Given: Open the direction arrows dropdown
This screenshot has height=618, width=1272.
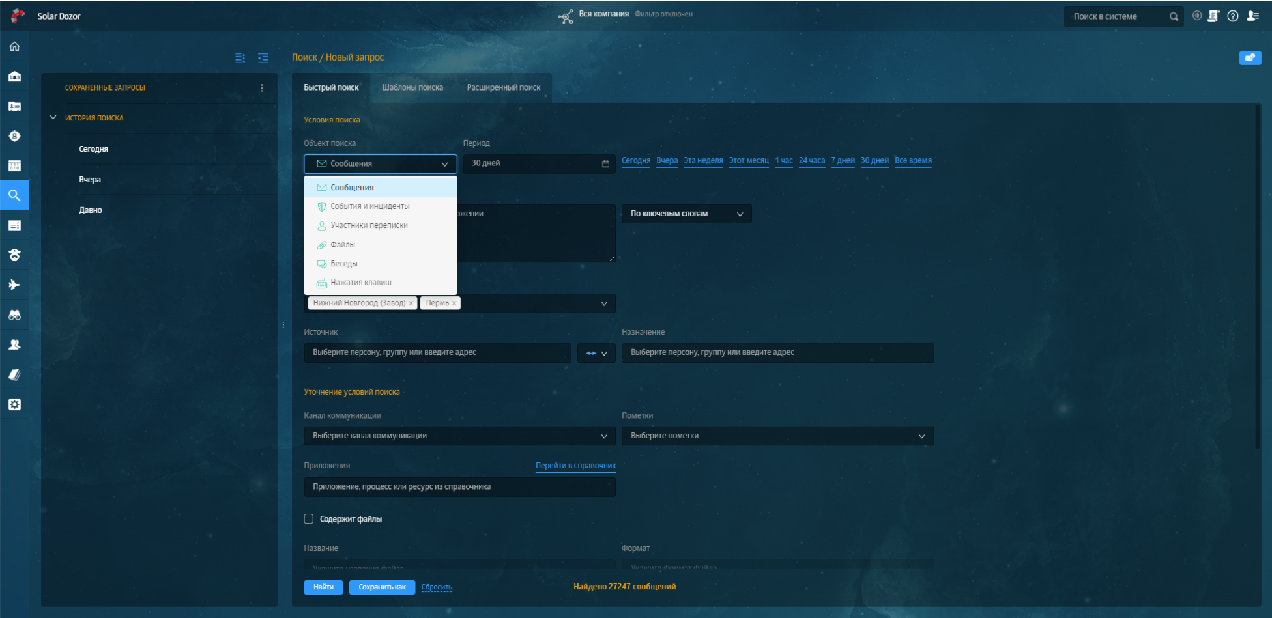Looking at the screenshot, I should pyautogui.click(x=596, y=353).
